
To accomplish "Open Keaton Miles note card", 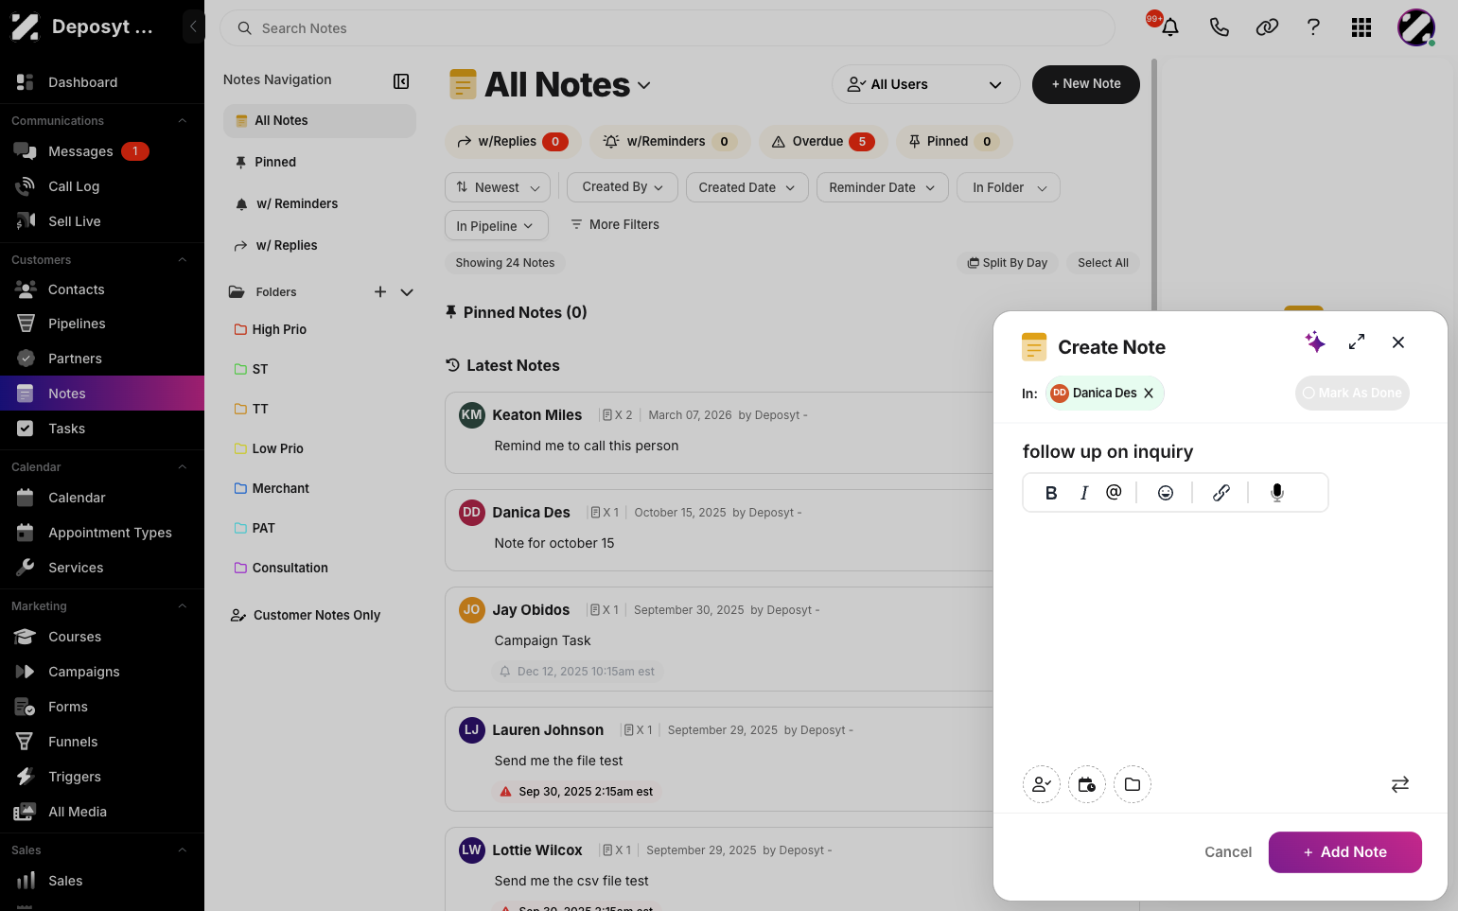I will pyautogui.click(x=718, y=432).
